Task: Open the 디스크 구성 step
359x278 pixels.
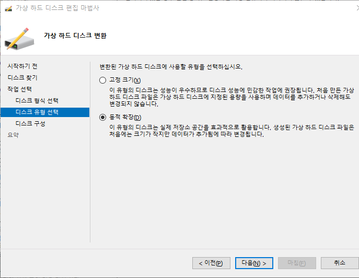Action: [30, 124]
